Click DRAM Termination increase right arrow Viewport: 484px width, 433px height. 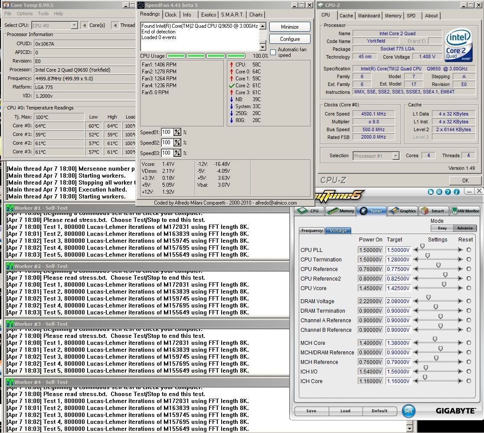461,311
